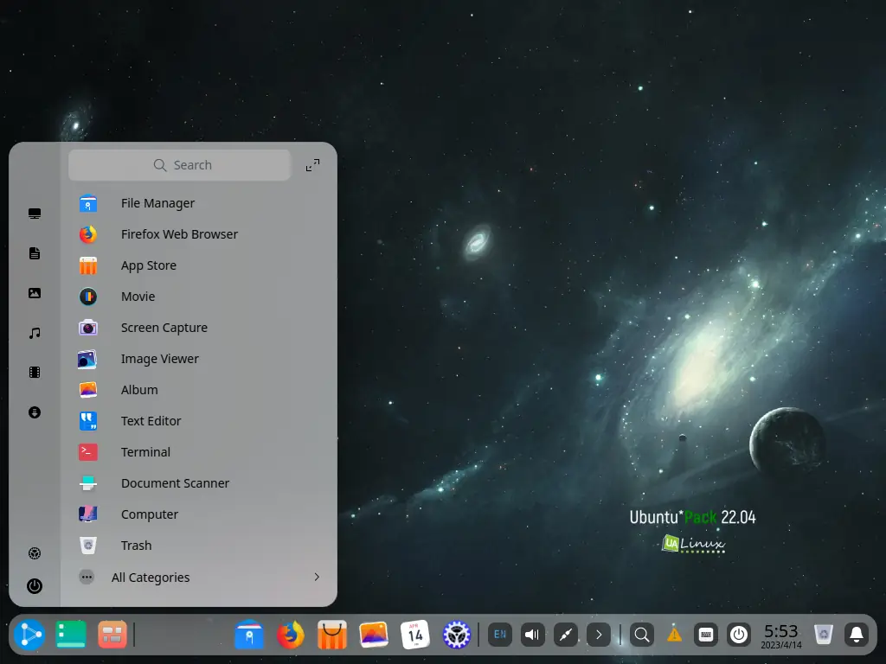Open File Manager from the dock
This screenshot has width=886, height=664.
tap(249, 635)
